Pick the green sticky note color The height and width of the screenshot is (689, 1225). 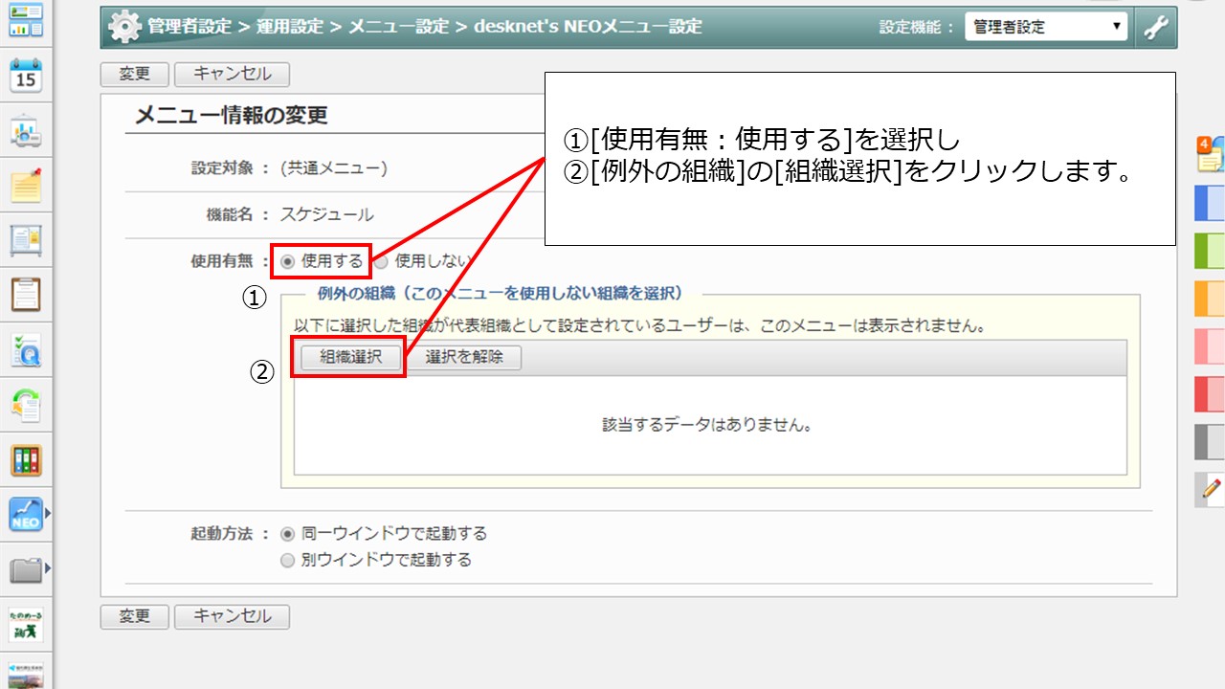coord(1211,251)
